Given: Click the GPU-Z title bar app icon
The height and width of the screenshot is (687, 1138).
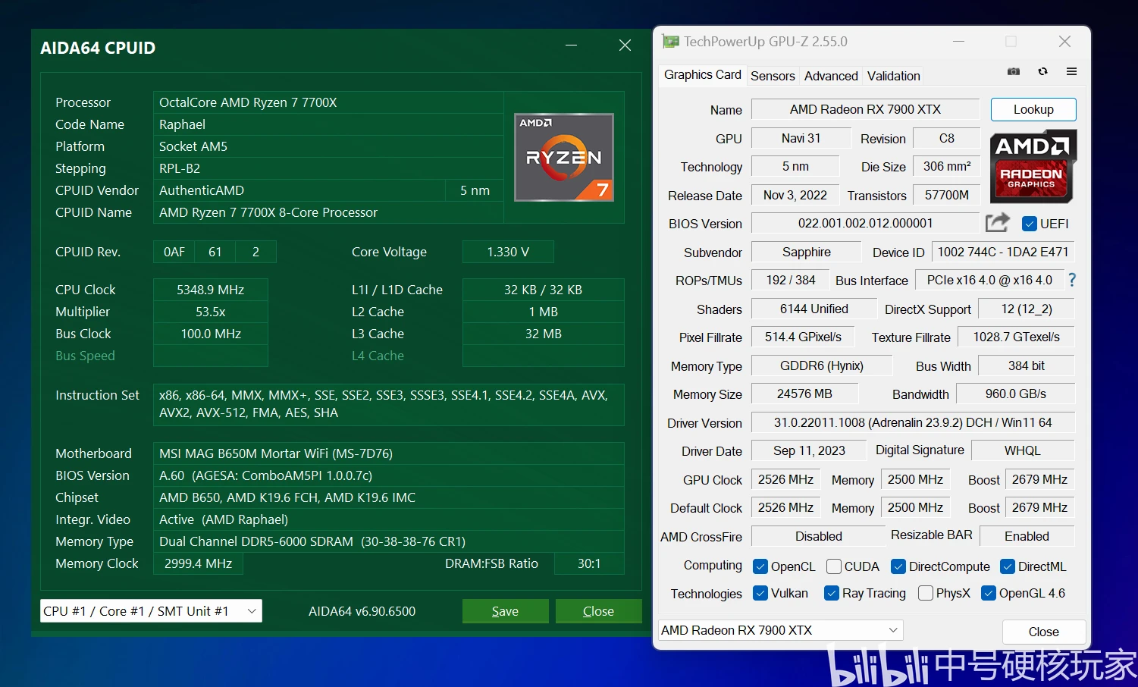Looking at the screenshot, I should click(x=670, y=42).
